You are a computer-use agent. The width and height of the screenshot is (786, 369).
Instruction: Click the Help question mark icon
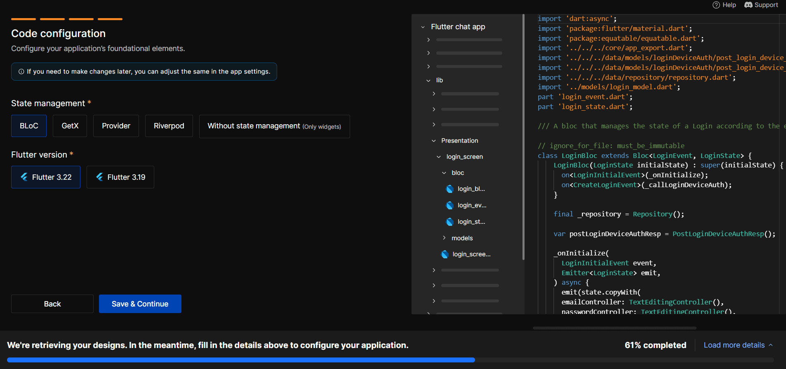(716, 5)
